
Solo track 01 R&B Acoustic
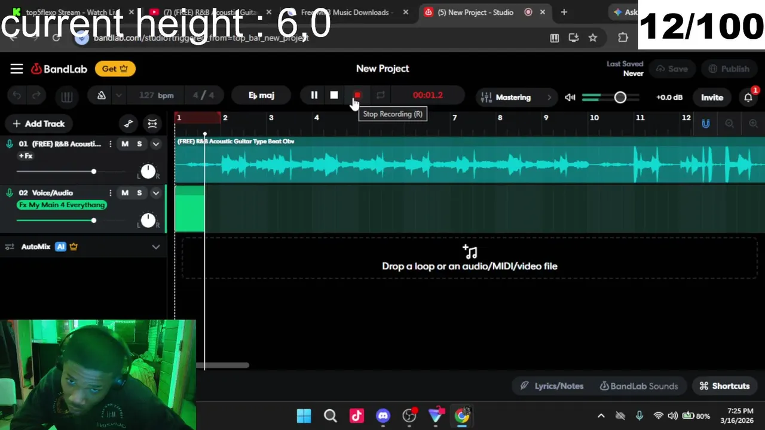click(139, 144)
